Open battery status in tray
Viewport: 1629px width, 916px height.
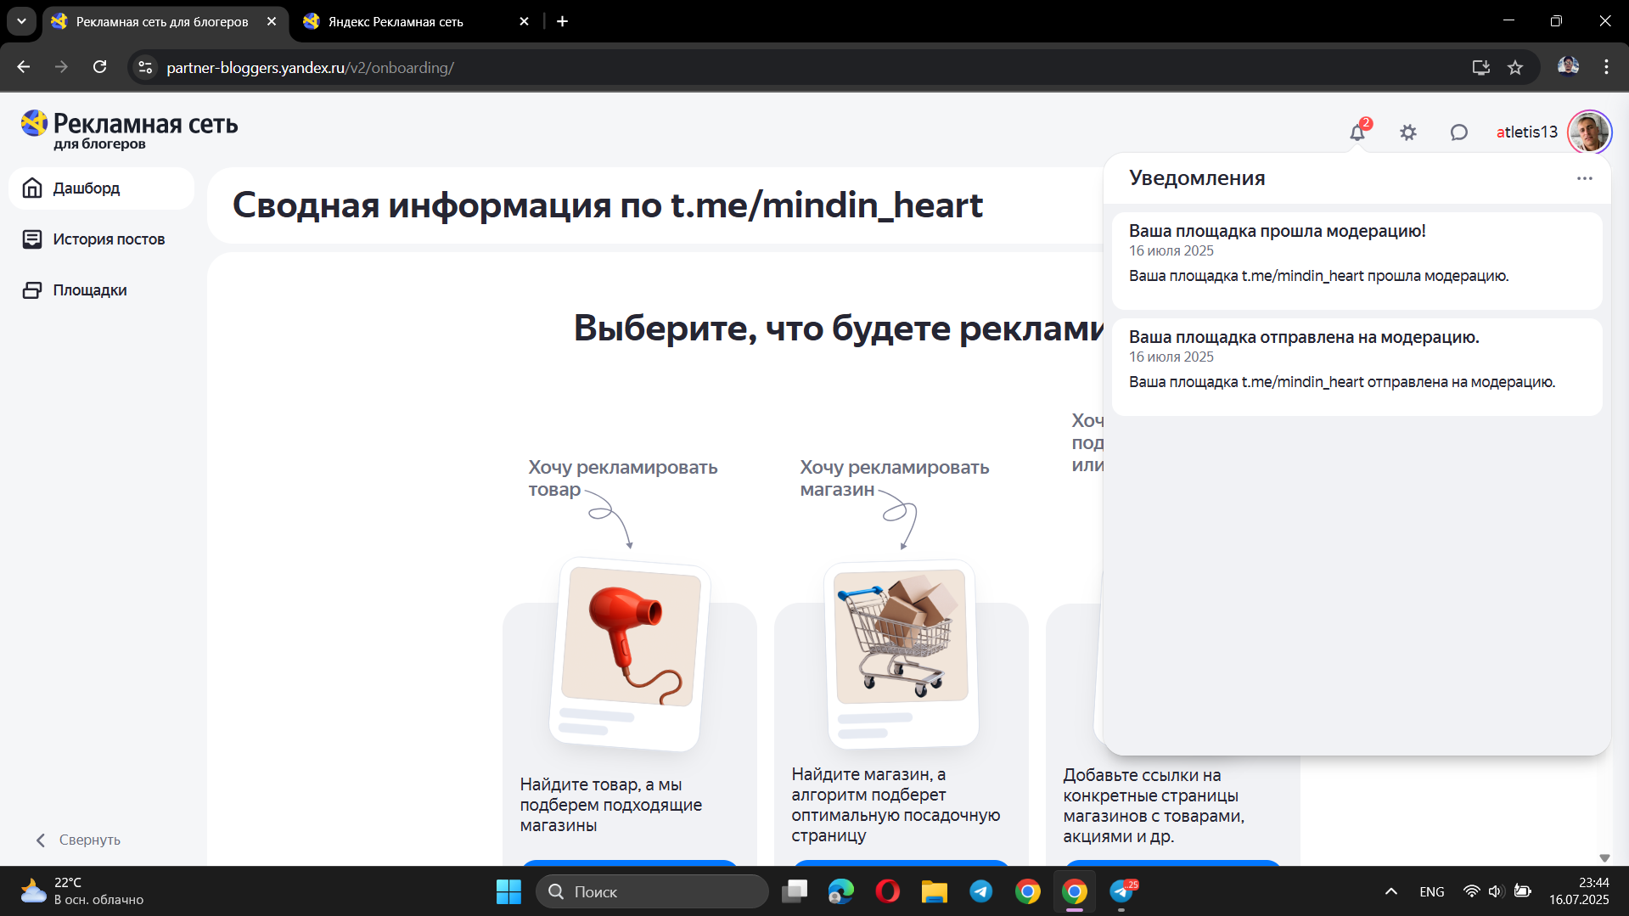(x=1523, y=891)
